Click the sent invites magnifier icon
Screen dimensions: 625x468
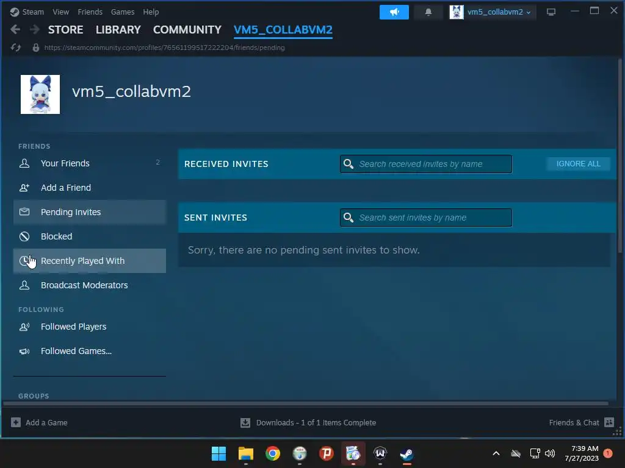[x=349, y=218]
